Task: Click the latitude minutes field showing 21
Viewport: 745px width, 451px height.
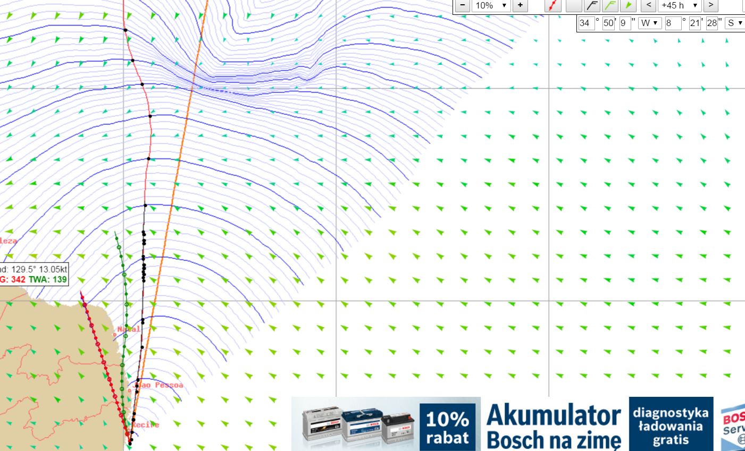Action: 695,23
